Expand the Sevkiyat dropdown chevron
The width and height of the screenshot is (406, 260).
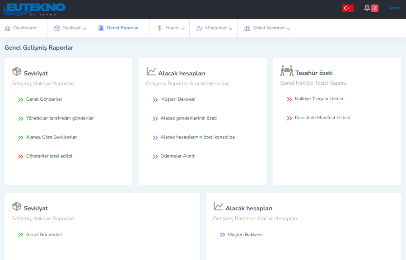tap(84, 28)
